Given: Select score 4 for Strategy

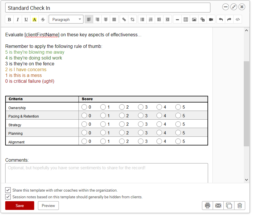Looking at the screenshot, I should point(159,124).
